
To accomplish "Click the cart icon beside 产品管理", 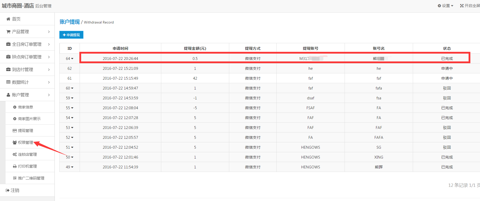I will 8,32.
